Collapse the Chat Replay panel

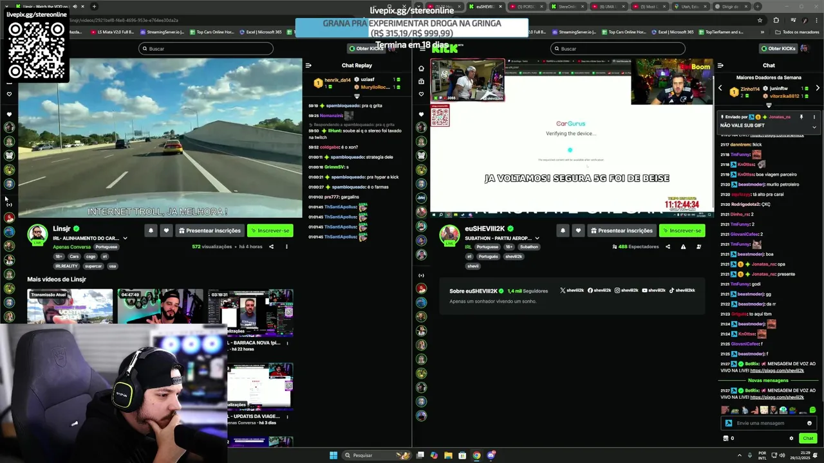[308, 66]
